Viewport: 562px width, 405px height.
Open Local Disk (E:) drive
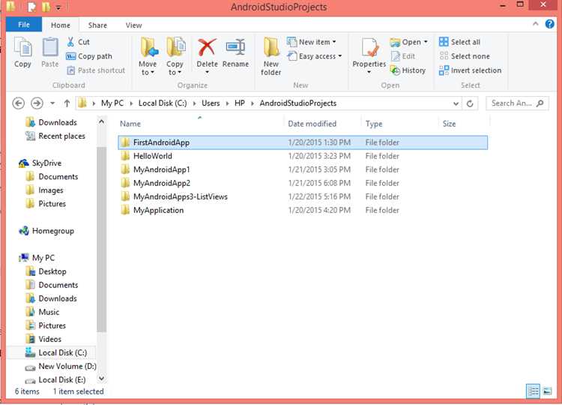(55, 380)
